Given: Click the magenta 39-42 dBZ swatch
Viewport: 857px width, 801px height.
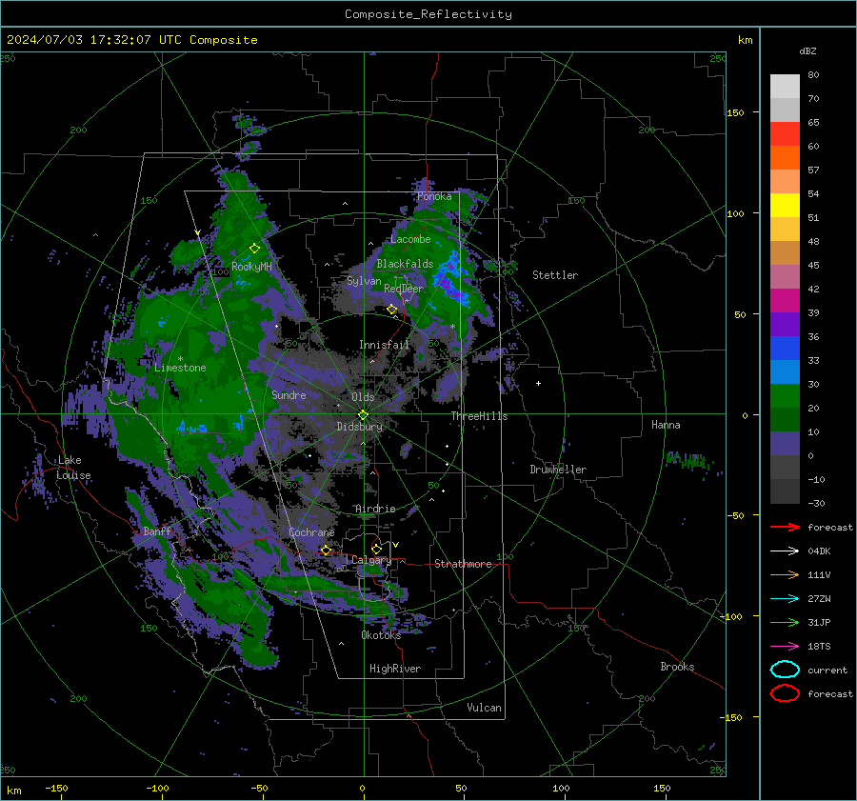Looking at the screenshot, I should point(785,300).
